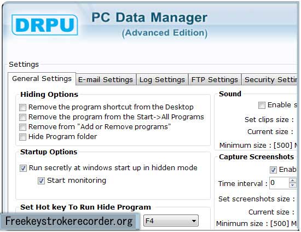Switch to E-mail Settings tab

click(x=106, y=80)
